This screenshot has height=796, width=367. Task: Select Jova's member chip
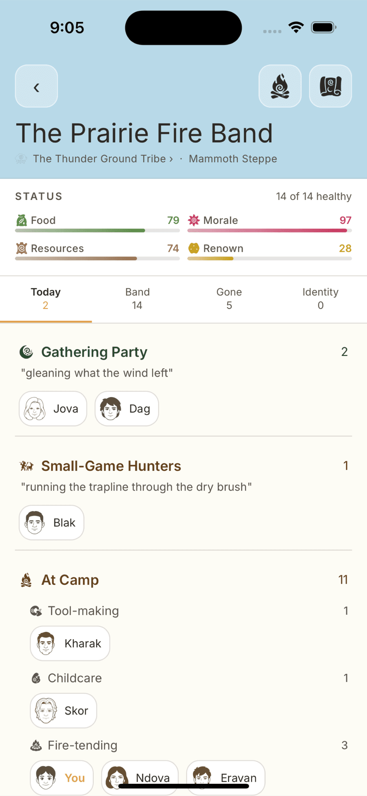pyautogui.click(x=53, y=409)
